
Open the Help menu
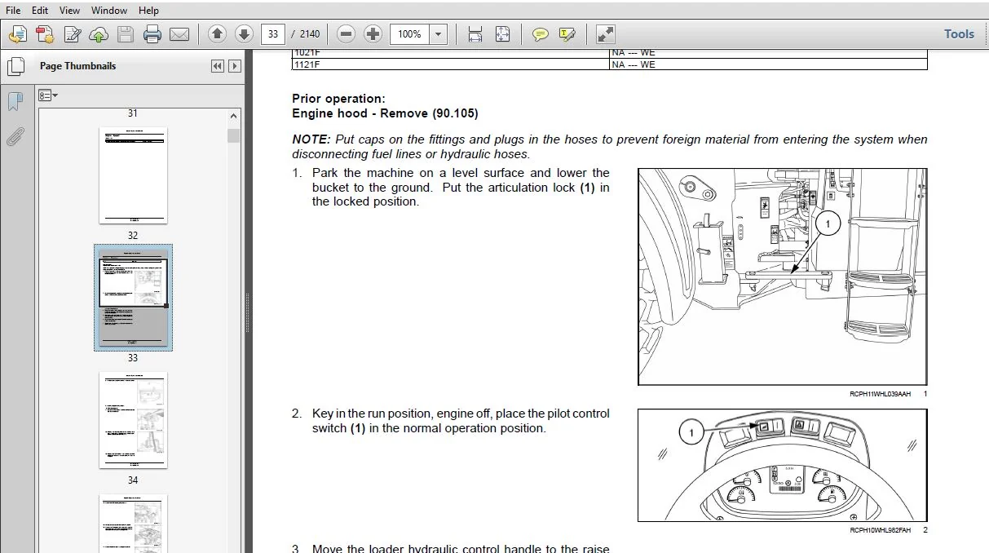[148, 10]
